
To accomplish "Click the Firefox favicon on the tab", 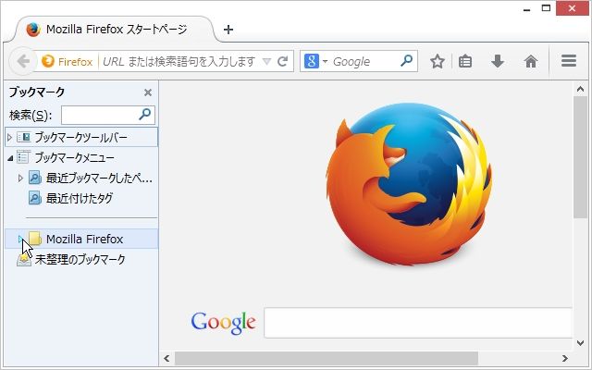I will click(33, 30).
